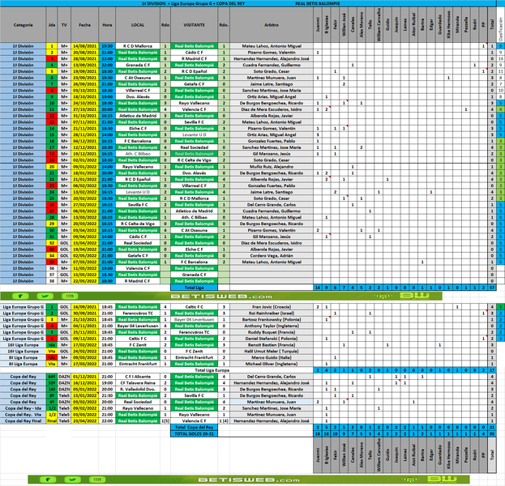The width and height of the screenshot is (505, 486).
Task: Select the 'F C Barcelona' cell in jornada 35
Action: pos(195,262)
